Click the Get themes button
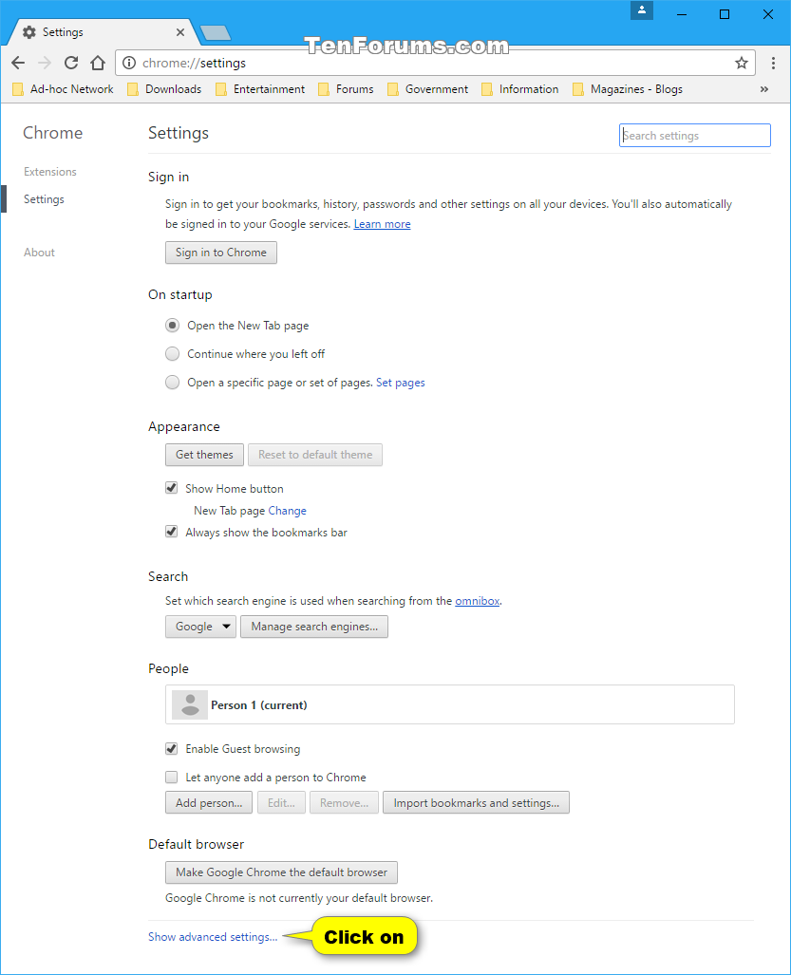Image resolution: width=791 pixels, height=975 pixels. click(204, 455)
